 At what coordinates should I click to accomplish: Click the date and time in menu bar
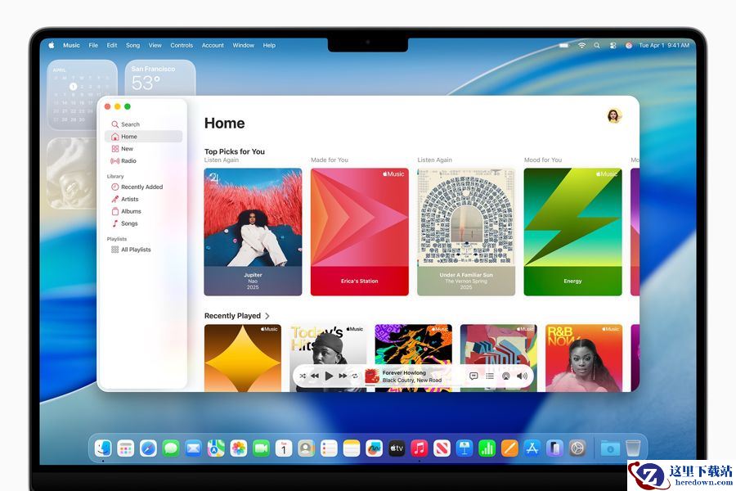pyautogui.click(x=664, y=45)
